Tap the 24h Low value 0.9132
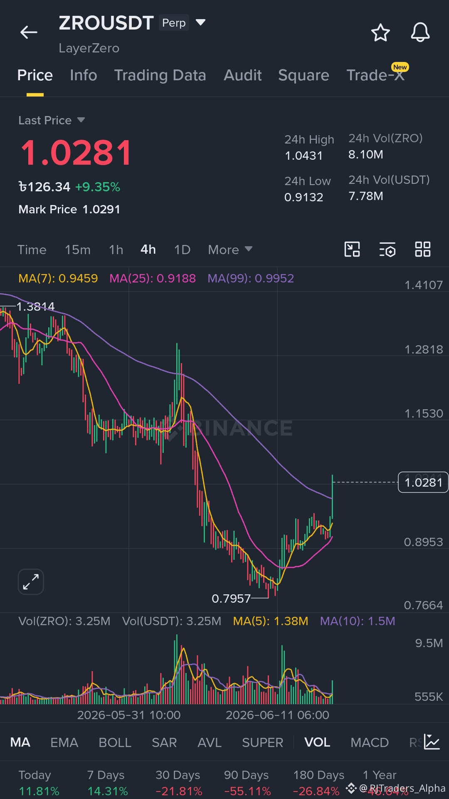Viewport: 449px width, 799px height. click(x=303, y=197)
